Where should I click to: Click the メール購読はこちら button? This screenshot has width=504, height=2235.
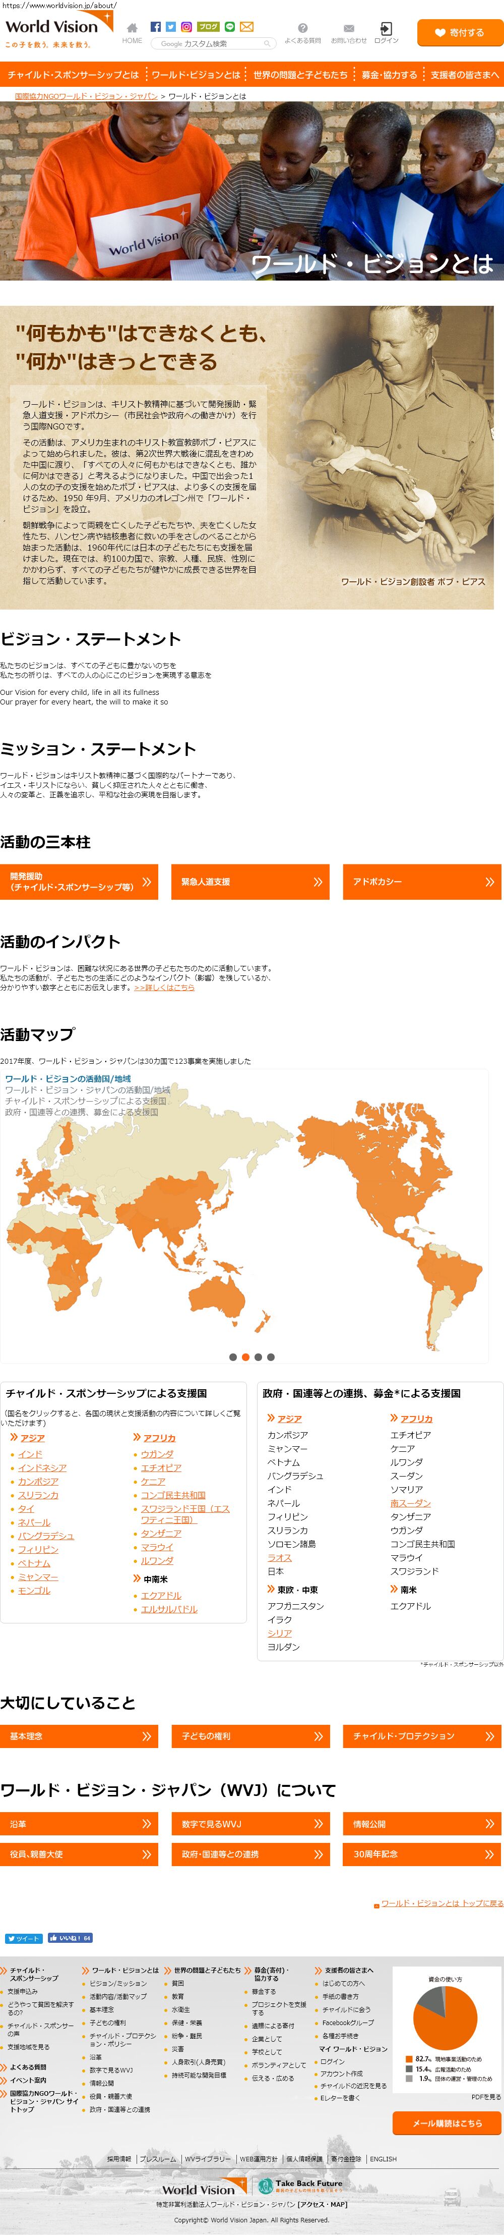coord(447,2123)
